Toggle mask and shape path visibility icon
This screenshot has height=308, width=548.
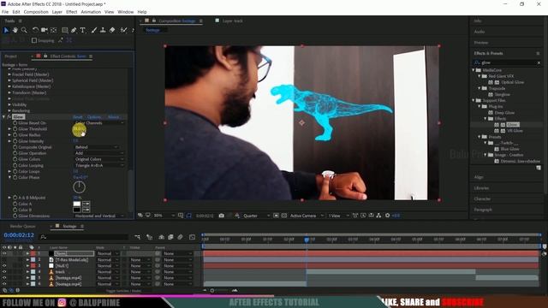189,216
